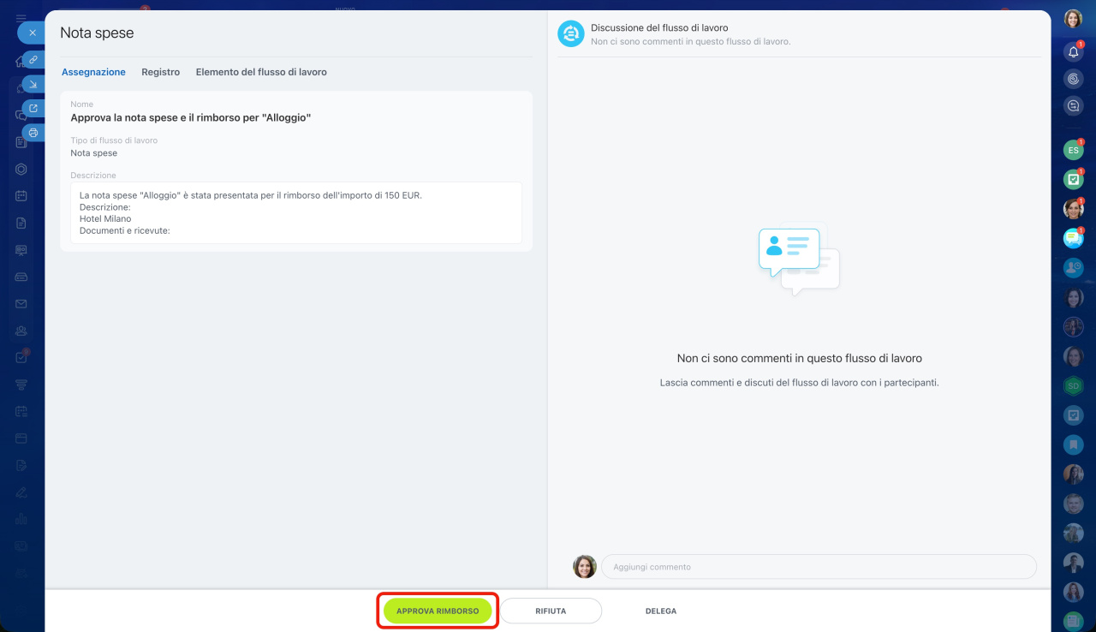Click the print icon on the panel edge
This screenshot has width=1096, height=632.
point(33,133)
